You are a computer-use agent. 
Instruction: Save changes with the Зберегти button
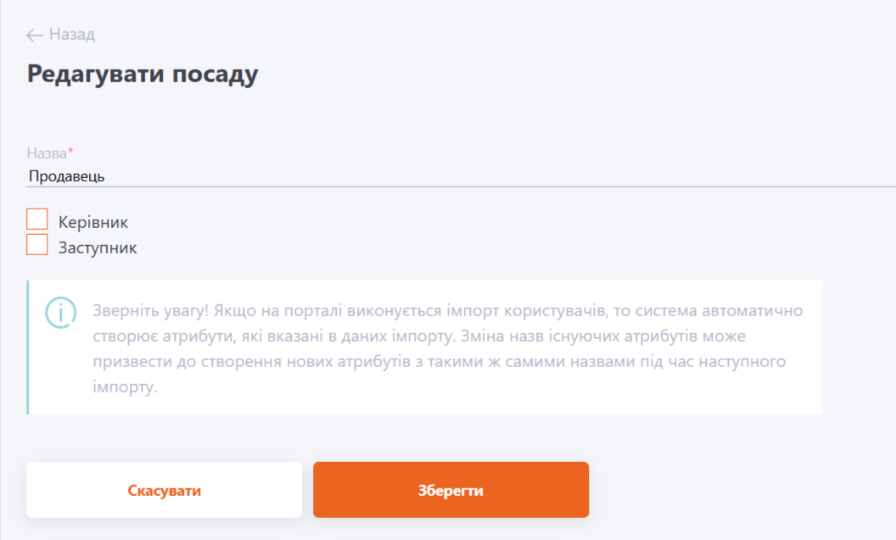coord(451,490)
